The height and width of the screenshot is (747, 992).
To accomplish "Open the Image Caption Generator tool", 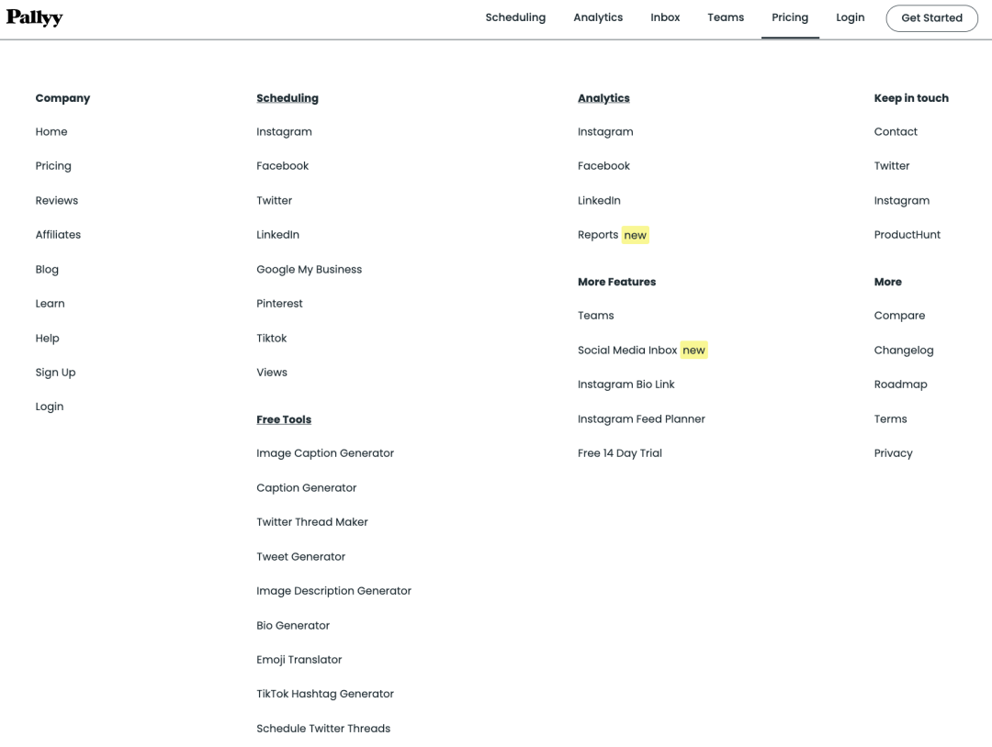I will [325, 453].
